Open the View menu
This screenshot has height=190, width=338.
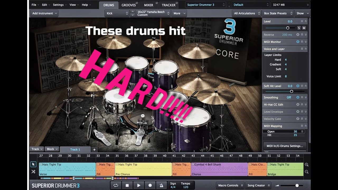(74, 5)
